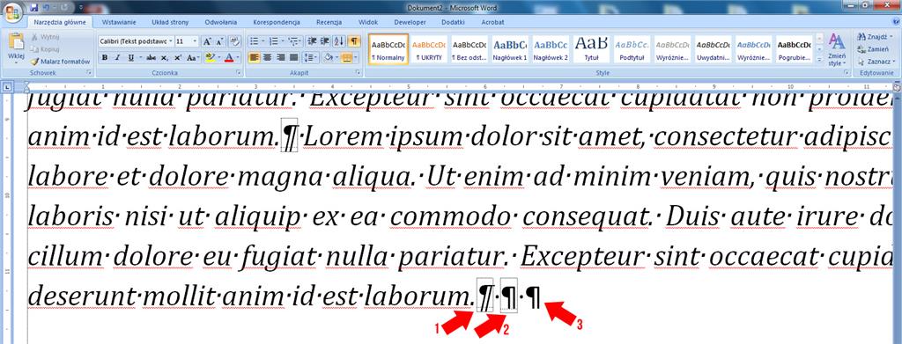Screen dimensions: 902x344
Task: Open the font name dropdown
Action: 170,42
